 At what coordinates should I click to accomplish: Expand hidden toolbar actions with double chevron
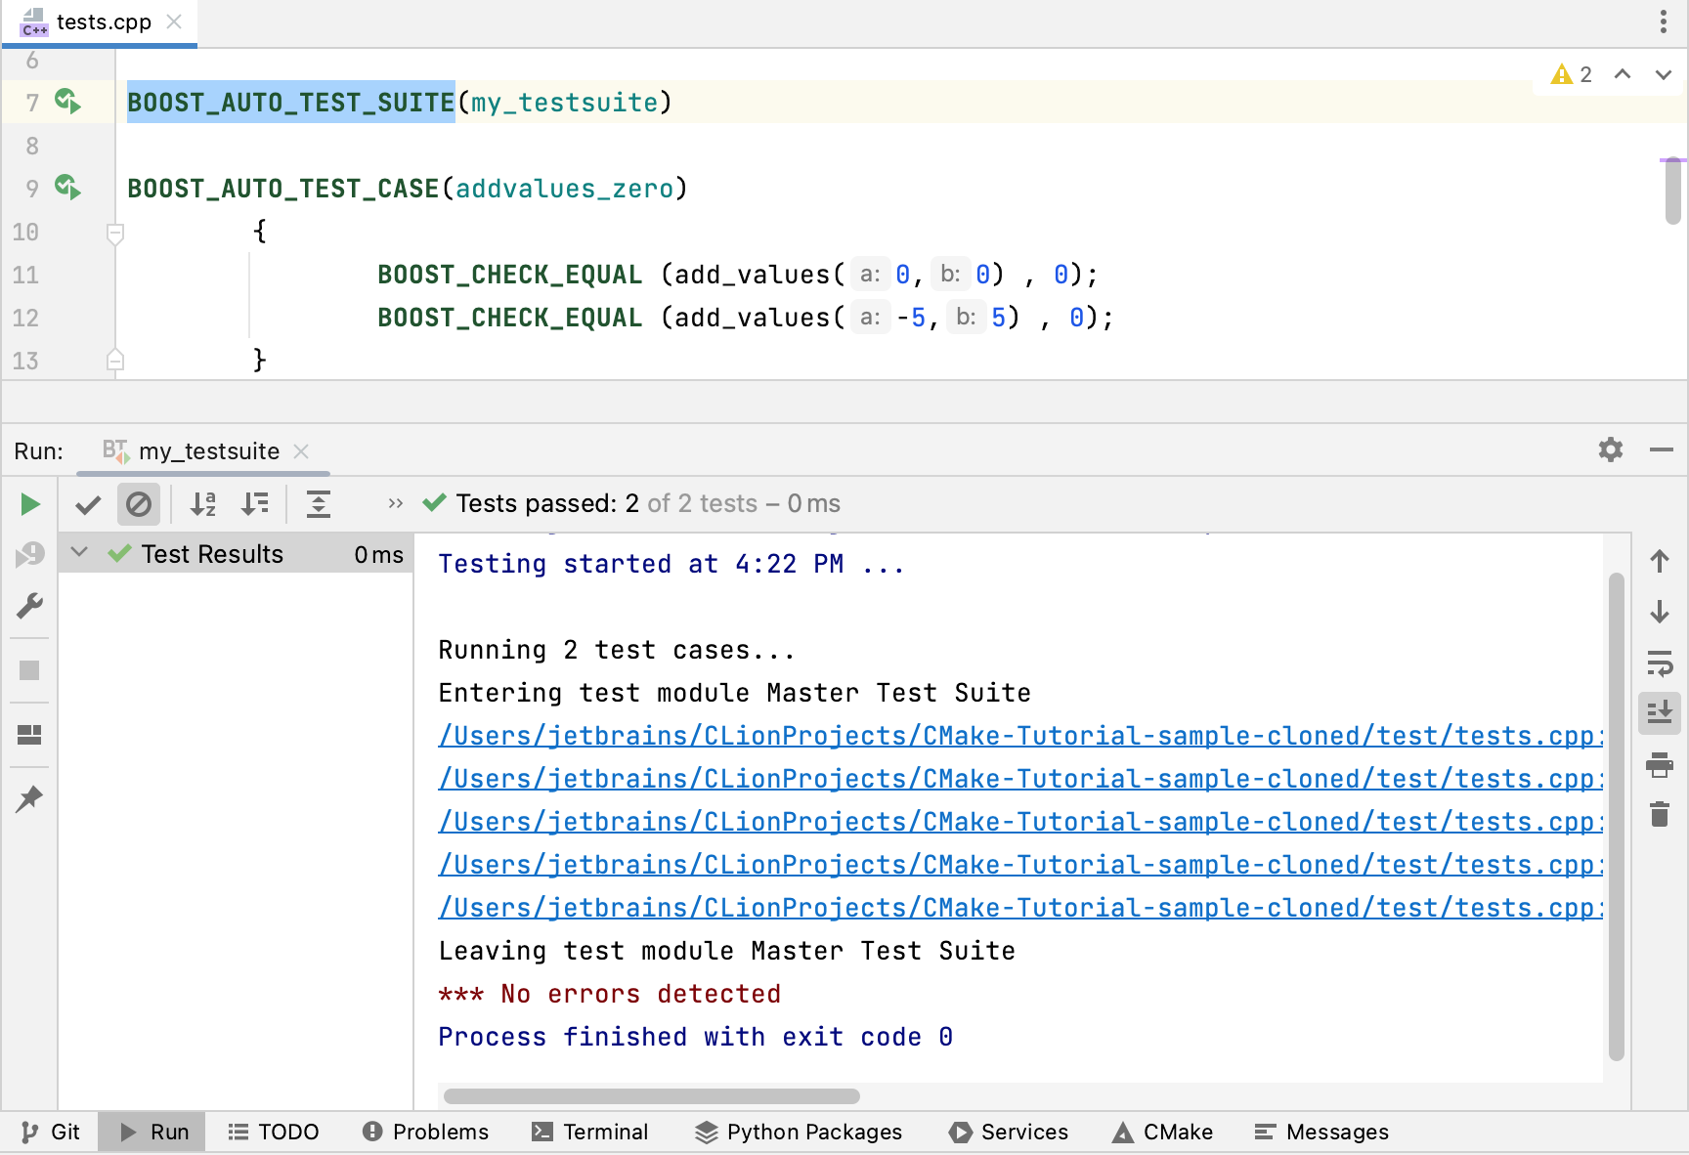tap(395, 503)
